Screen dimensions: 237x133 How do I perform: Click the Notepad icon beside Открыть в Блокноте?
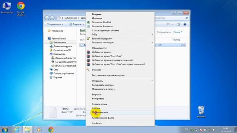[88, 26]
